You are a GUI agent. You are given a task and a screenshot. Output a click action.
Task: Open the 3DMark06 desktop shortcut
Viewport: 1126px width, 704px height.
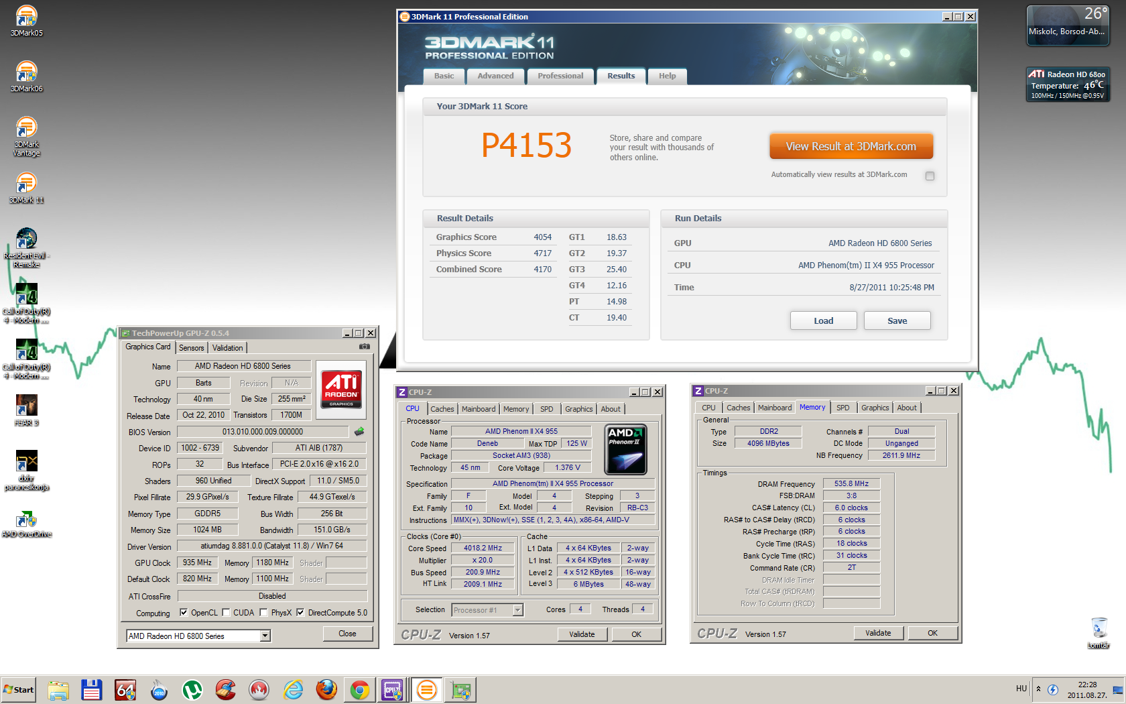click(x=27, y=76)
